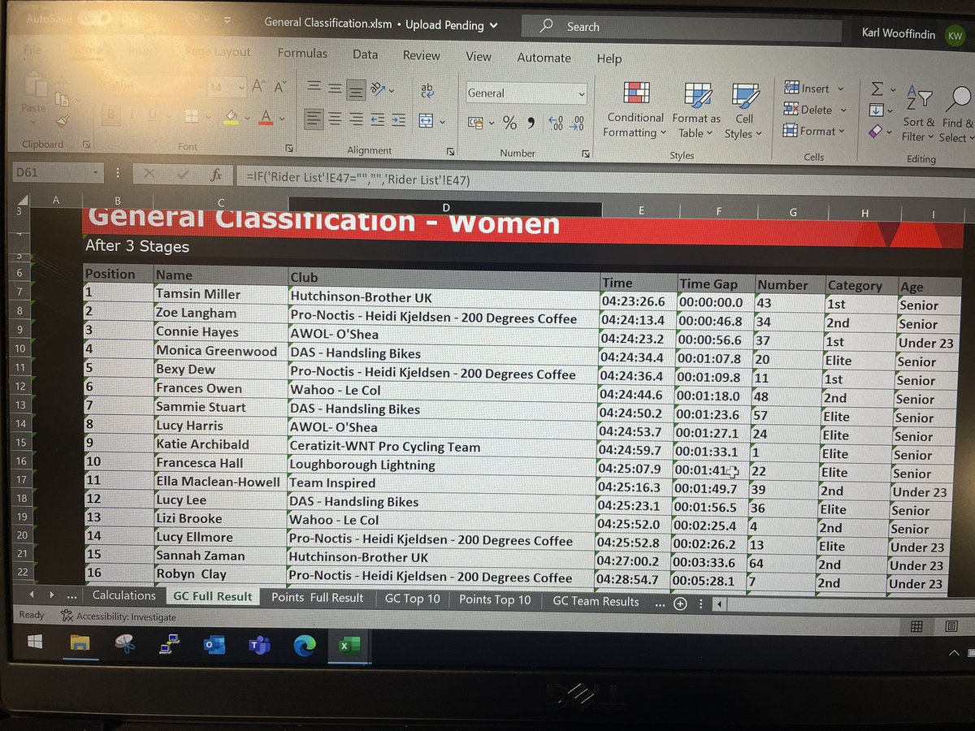Click the red Font Color button
Image resolution: width=975 pixels, height=731 pixels.
[x=265, y=119]
